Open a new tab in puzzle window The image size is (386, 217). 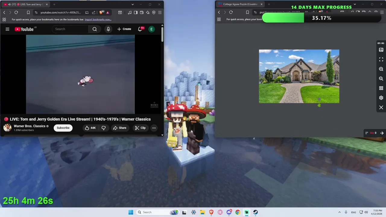click(269, 4)
